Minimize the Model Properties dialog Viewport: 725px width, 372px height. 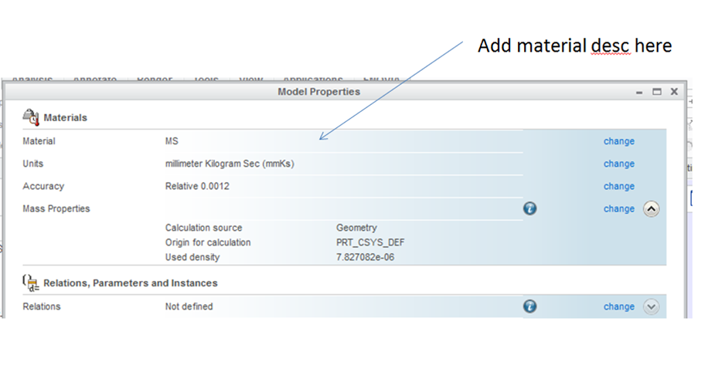tap(639, 92)
